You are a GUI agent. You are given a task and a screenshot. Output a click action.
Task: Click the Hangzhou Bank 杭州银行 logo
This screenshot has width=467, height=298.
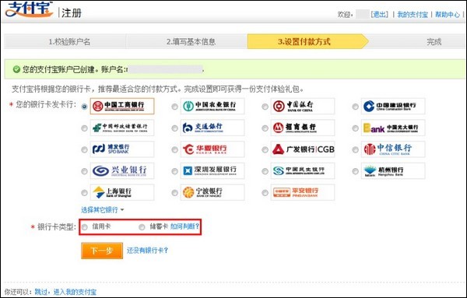tap(393, 170)
